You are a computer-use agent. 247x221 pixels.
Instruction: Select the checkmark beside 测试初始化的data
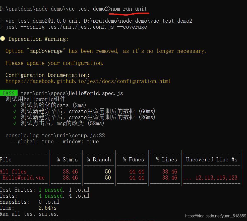[15, 105]
